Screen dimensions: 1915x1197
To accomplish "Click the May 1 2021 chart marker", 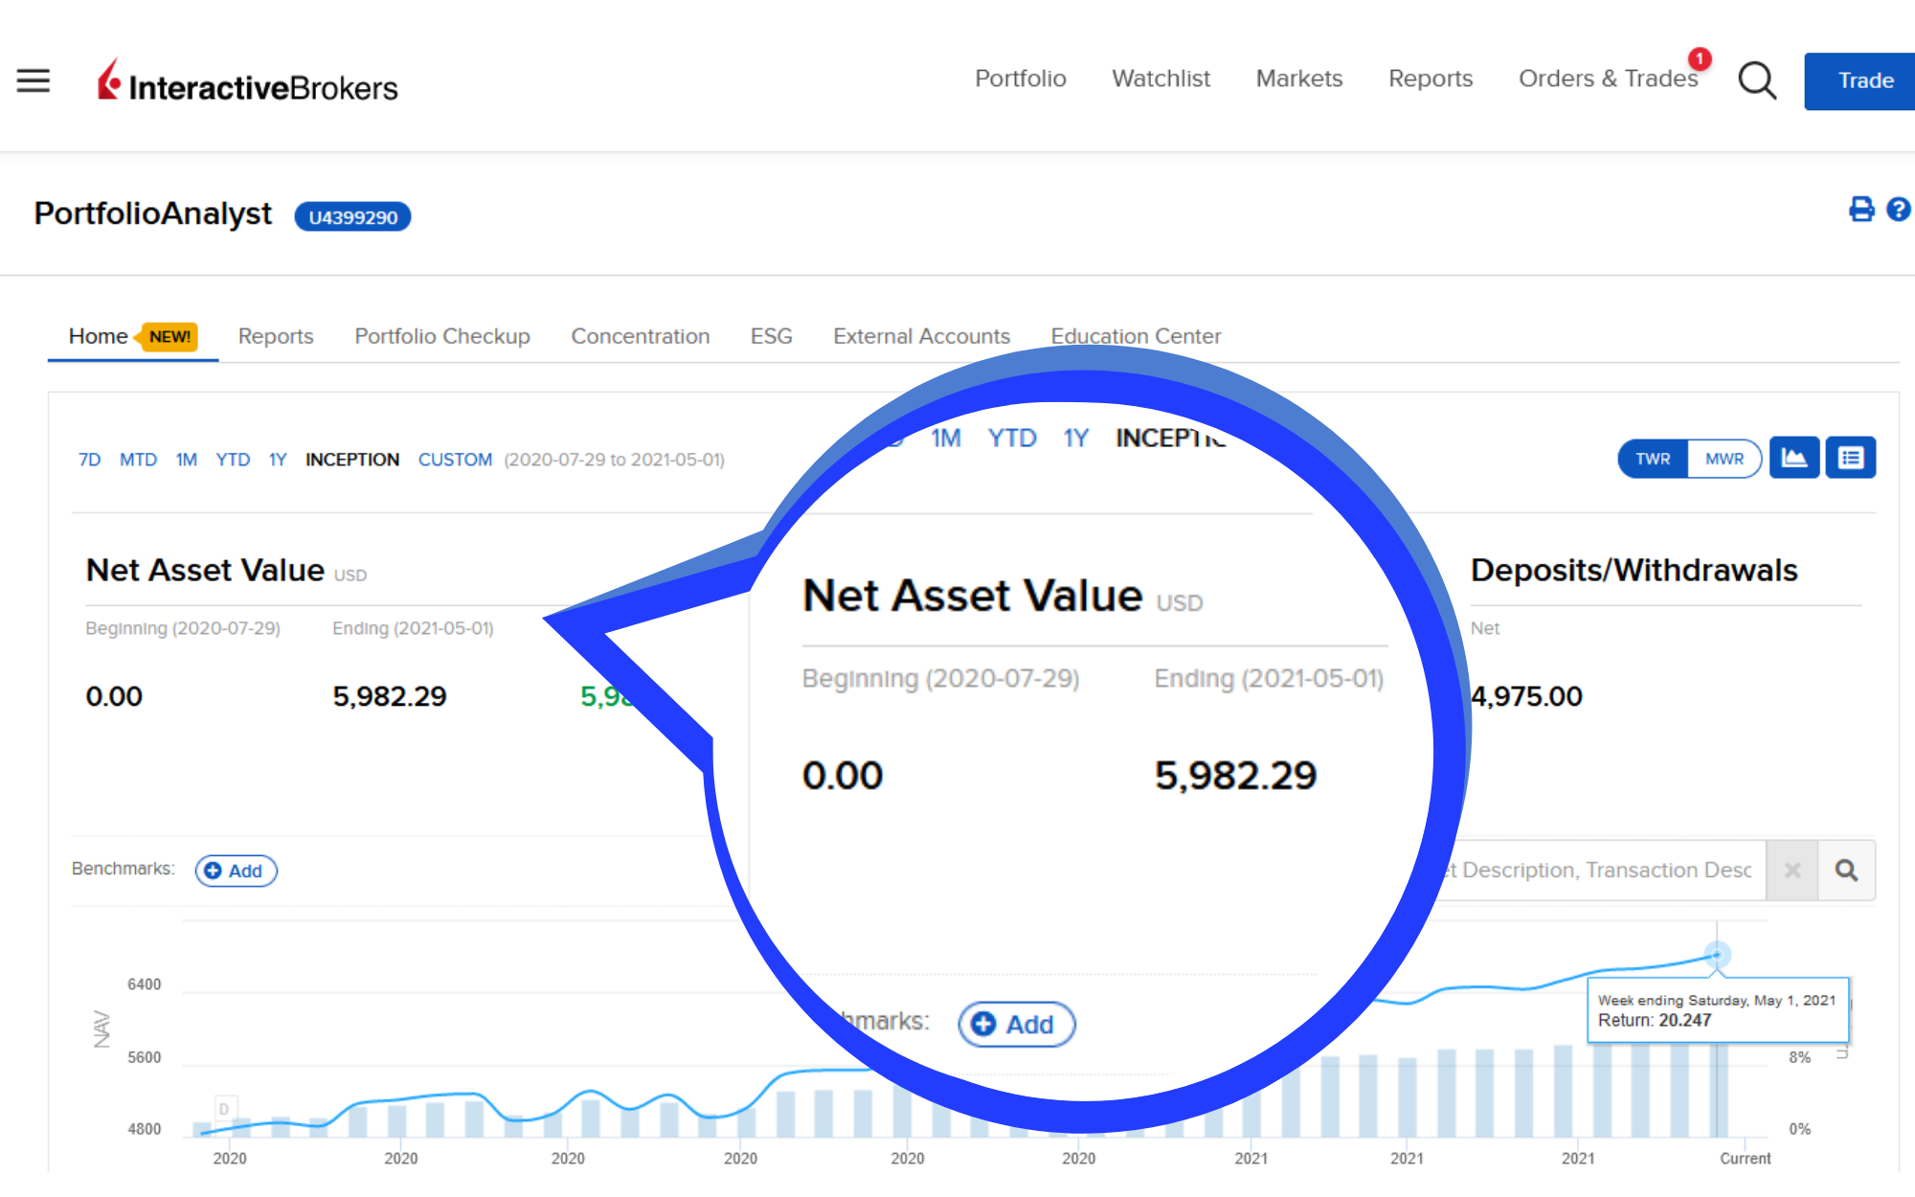I will 1717,954.
